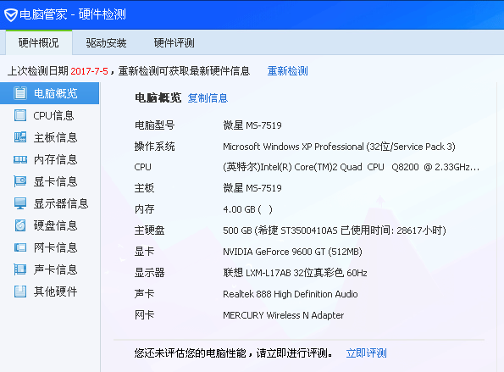The width and height of the screenshot is (504, 372).
Task: Open CPU信息 sidebar label
Action: click(53, 115)
